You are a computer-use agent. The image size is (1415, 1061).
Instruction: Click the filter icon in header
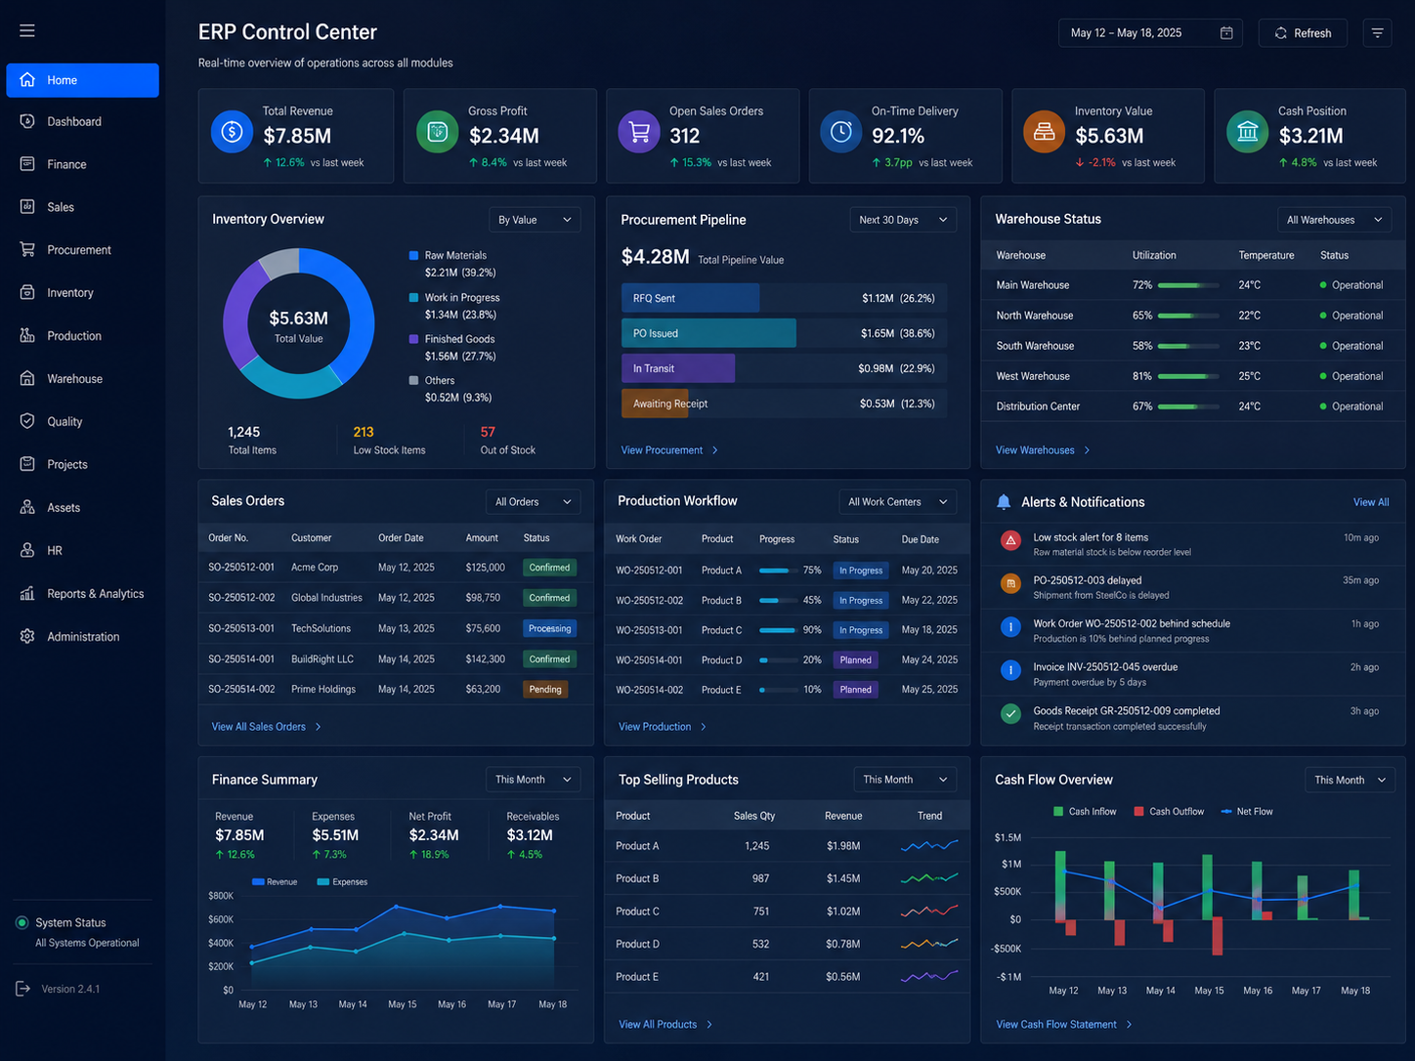point(1377,33)
